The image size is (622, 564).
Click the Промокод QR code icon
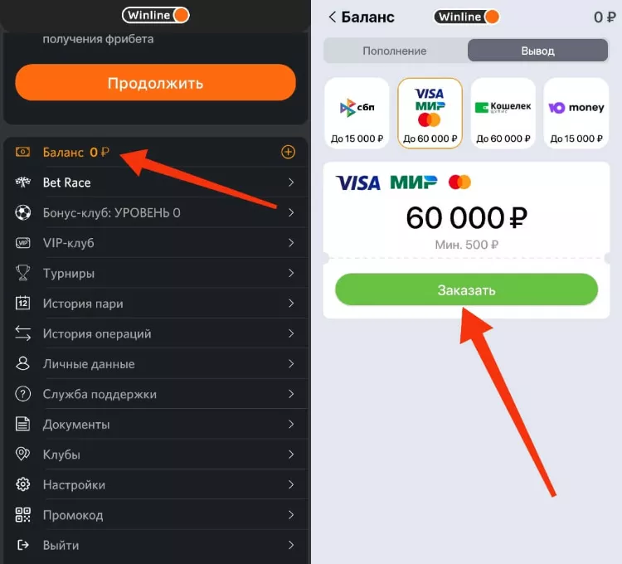click(23, 515)
